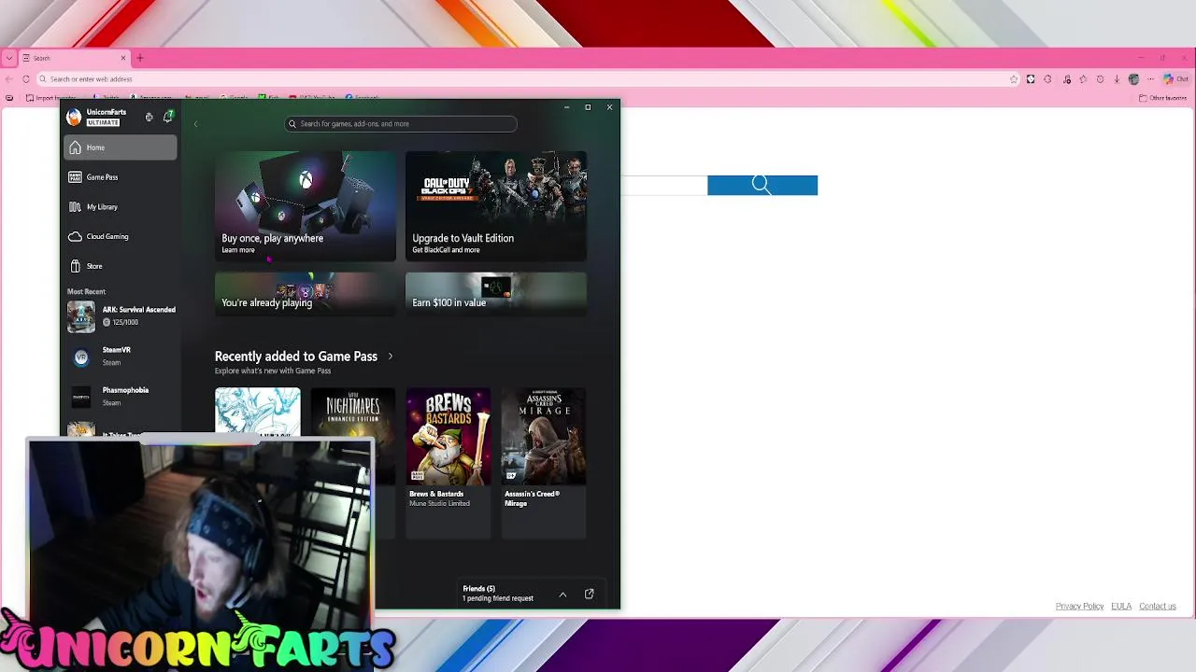Open Upgrade to Vault Edition banner
This screenshot has width=1196, height=672.
495,205
